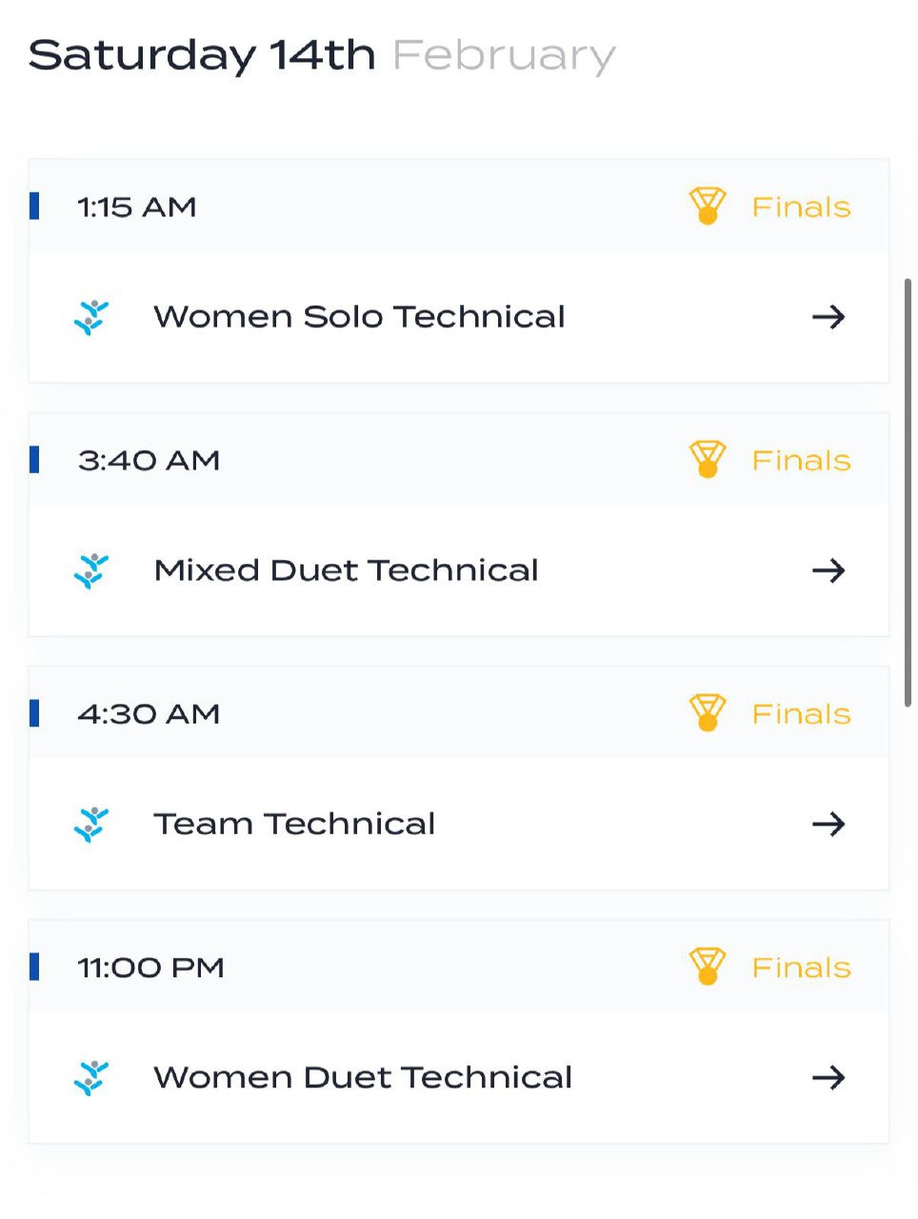Click the medal icon in the 4:30 AM row
The width and height of the screenshot is (918, 1219).
tap(707, 712)
